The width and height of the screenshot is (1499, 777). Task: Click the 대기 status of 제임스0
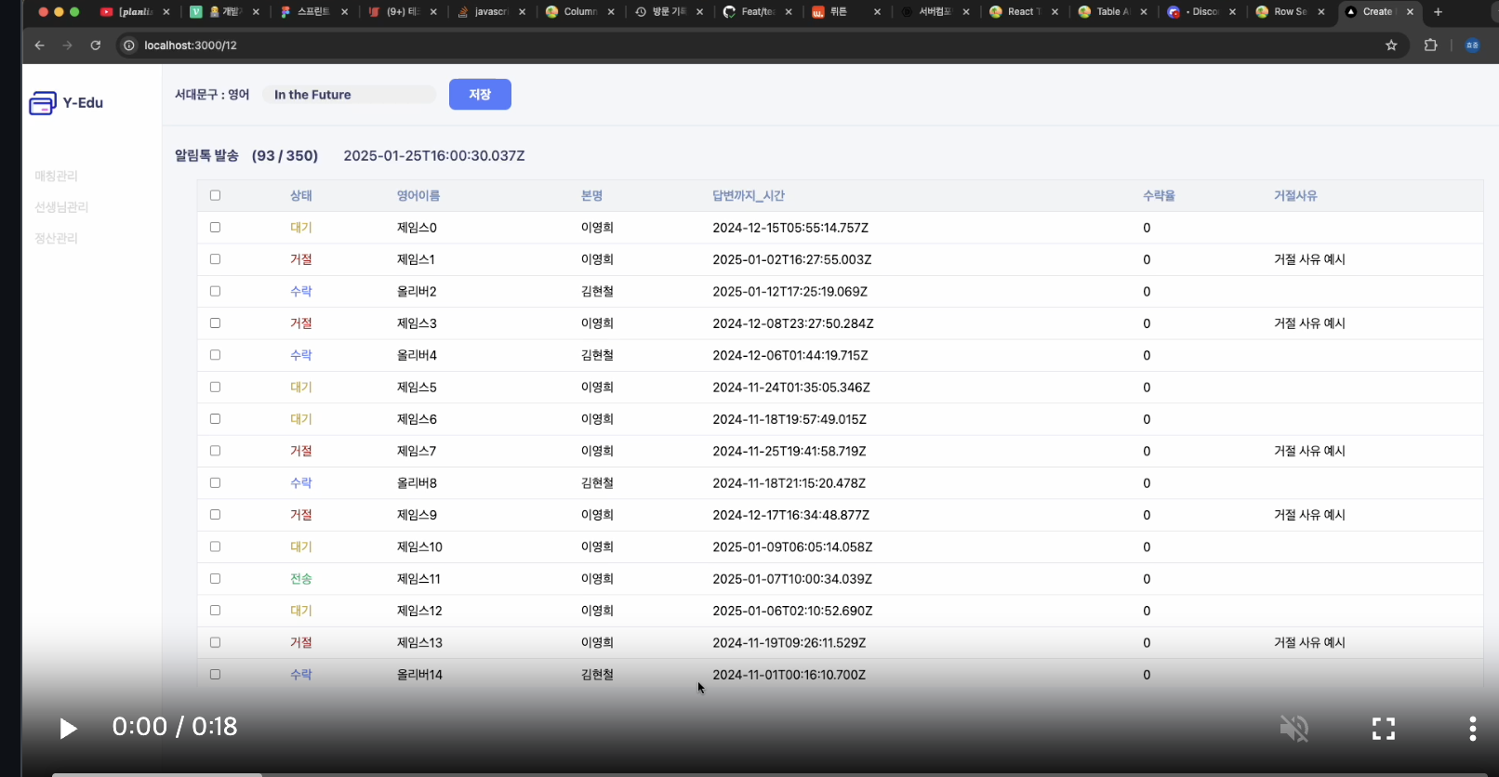301,228
